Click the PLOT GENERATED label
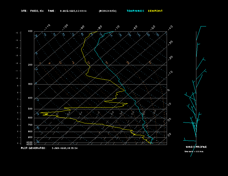This screenshot has height=176, width=228. (33, 148)
